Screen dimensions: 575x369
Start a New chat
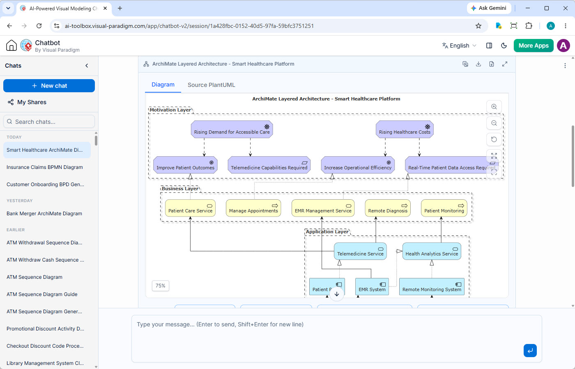point(49,86)
